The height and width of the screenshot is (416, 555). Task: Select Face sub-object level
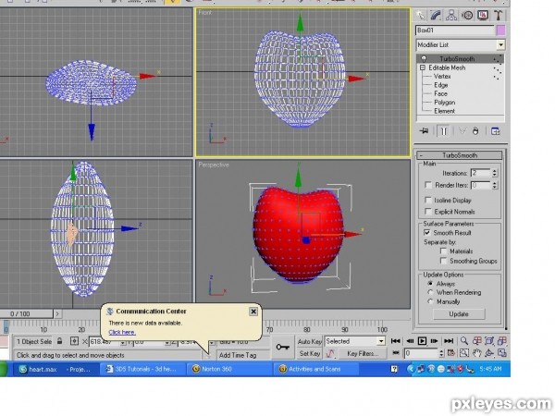point(440,93)
